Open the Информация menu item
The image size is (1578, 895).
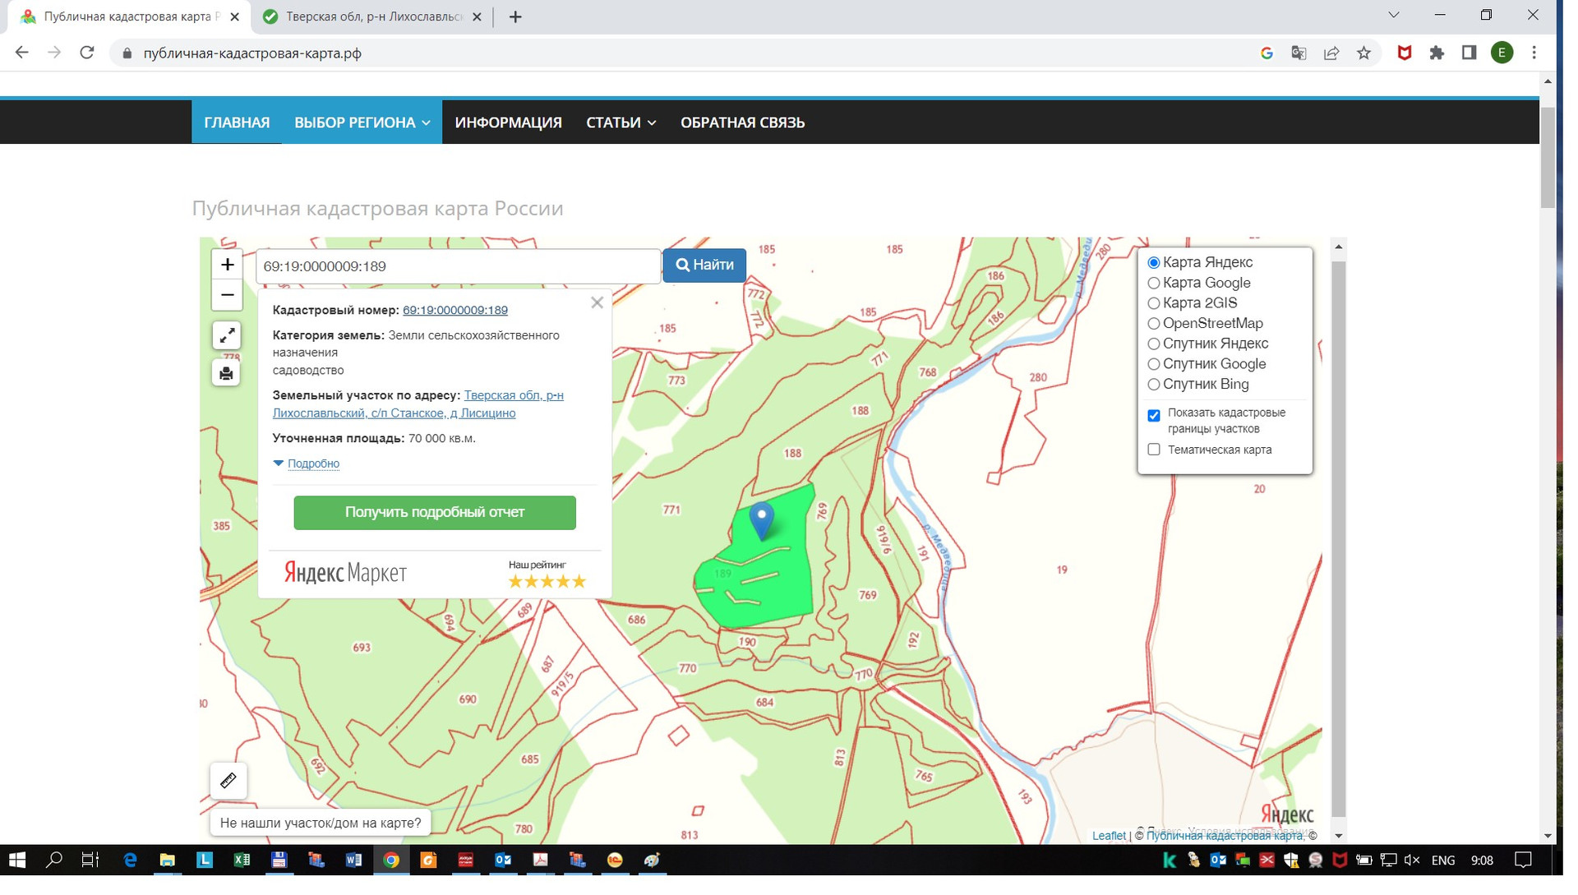(508, 122)
